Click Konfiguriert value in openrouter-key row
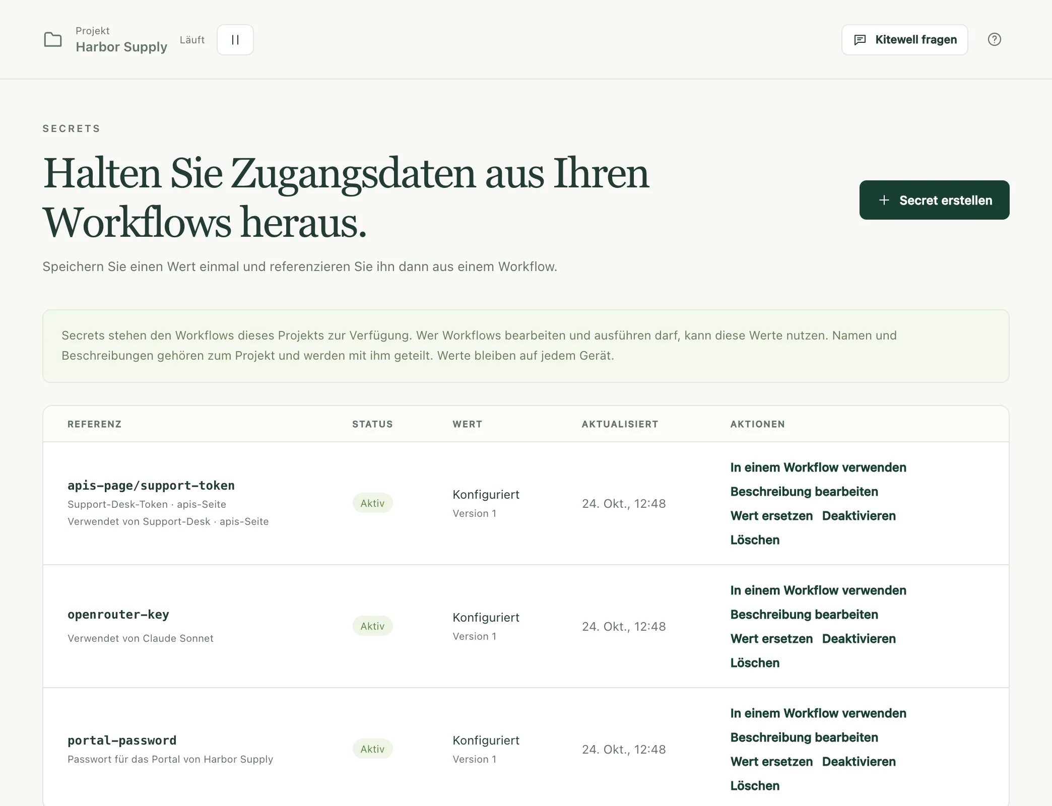 click(x=486, y=618)
